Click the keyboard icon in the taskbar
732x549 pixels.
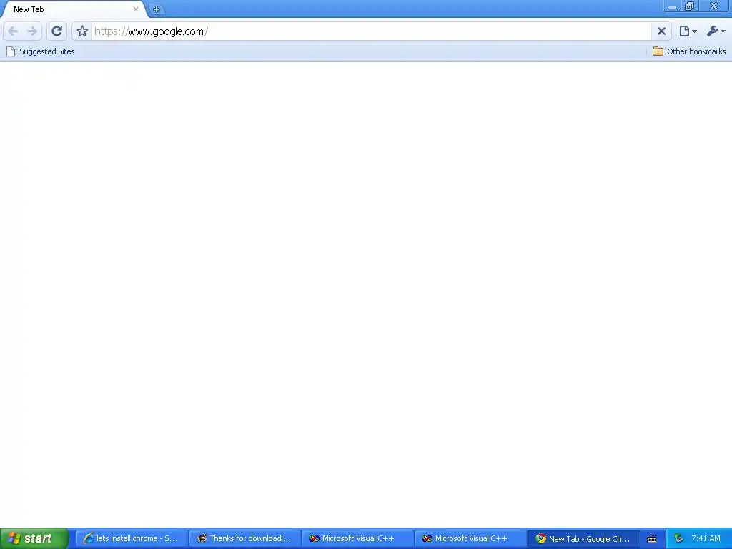[652, 539]
